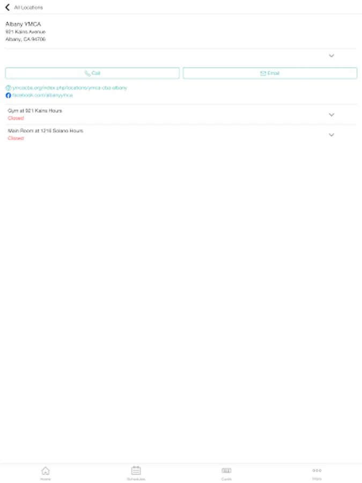Open the Home tab
Screen dimensions: 362x483
click(45, 473)
